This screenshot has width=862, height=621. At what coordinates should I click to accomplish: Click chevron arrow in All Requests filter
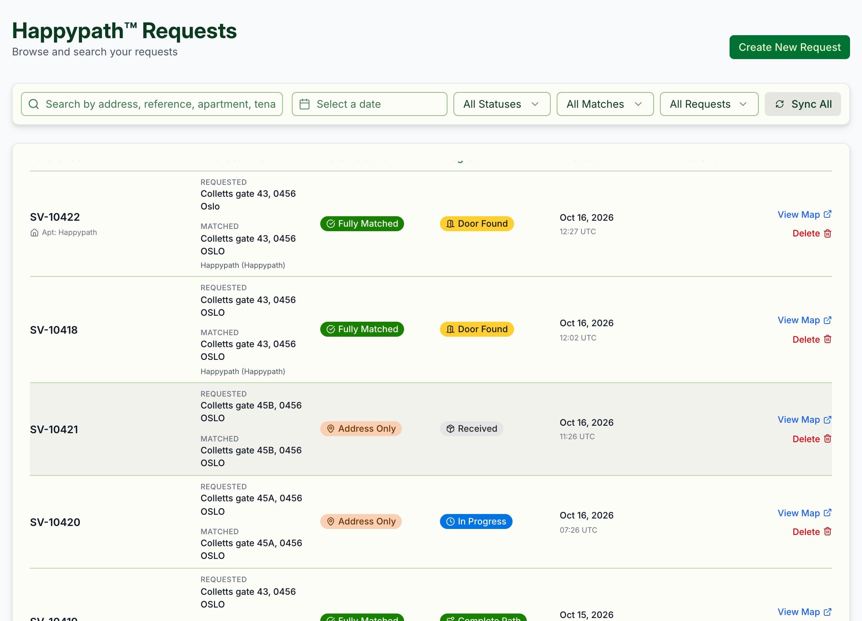pos(743,104)
